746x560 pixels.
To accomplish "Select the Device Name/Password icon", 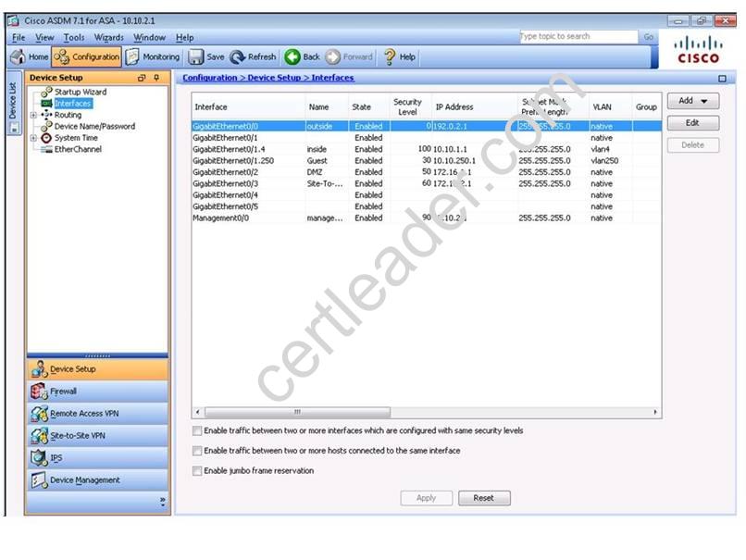I will pos(46,126).
